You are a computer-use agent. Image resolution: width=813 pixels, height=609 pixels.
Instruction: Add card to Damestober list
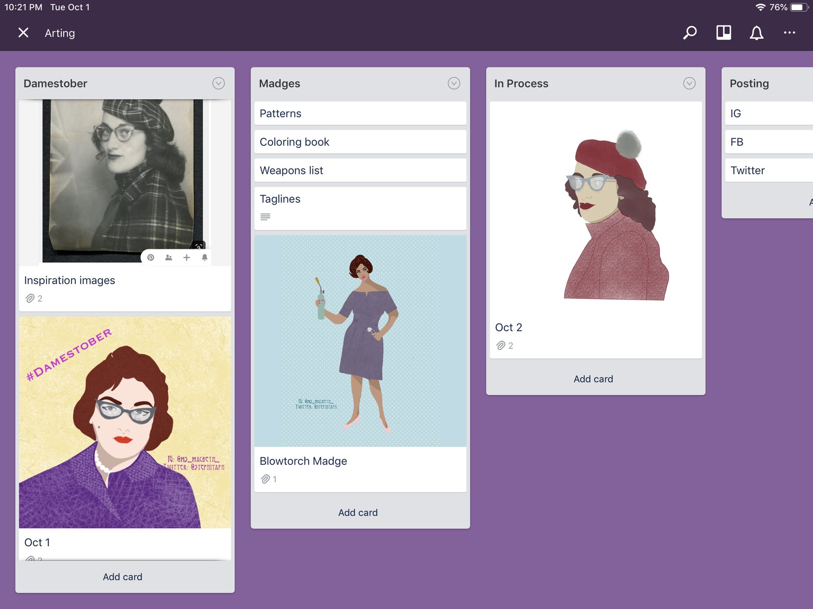(x=123, y=577)
